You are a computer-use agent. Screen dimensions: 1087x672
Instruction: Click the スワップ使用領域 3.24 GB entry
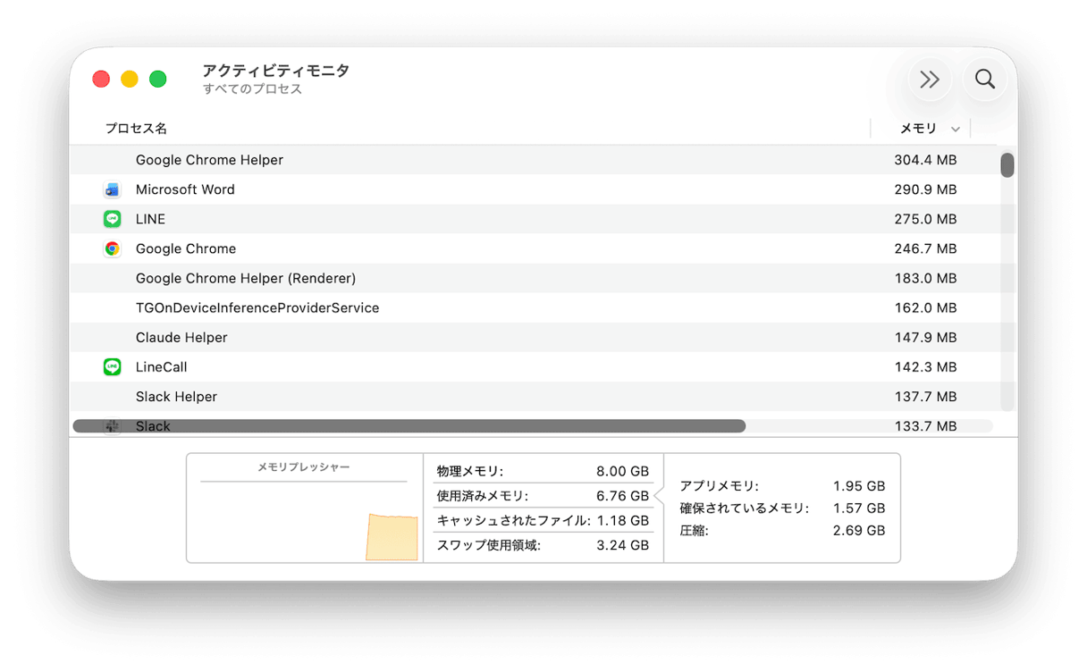click(543, 545)
